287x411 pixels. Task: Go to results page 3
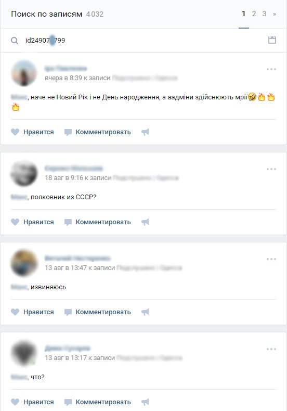point(264,14)
